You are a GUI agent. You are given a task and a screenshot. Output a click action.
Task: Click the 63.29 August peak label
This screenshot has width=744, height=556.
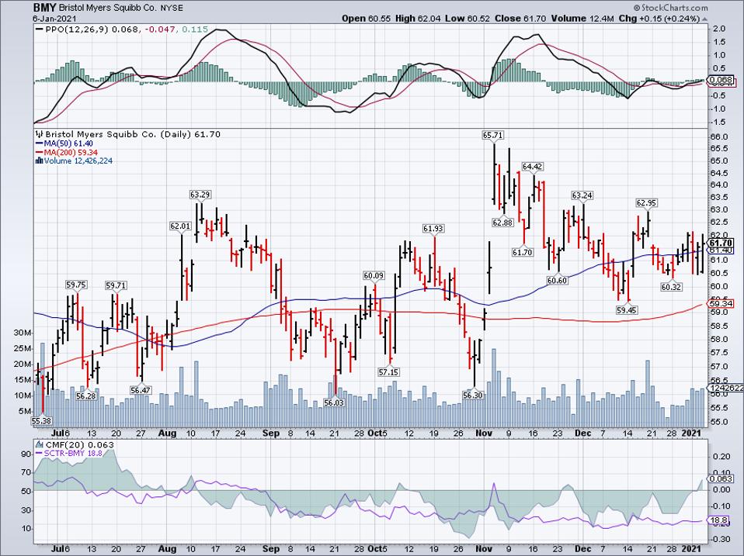(x=200, y=195)
